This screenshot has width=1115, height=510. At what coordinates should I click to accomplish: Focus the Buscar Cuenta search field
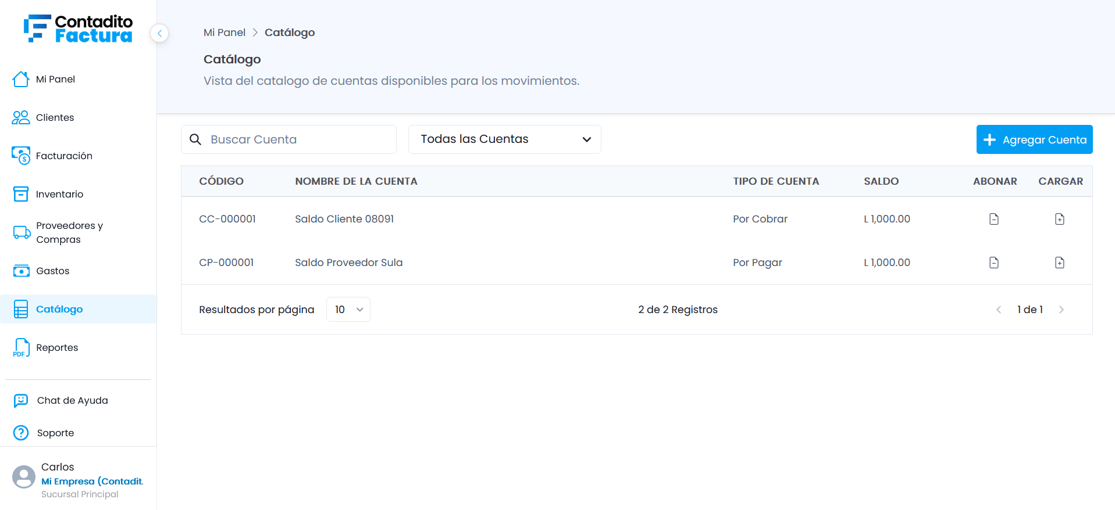288,139
